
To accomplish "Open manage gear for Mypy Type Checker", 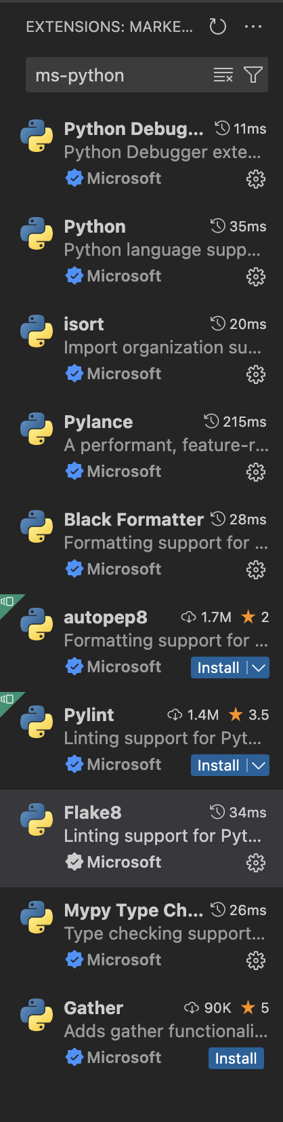I will 255,961.
